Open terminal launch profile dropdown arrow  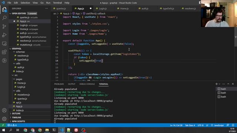[x=220, y=84]
